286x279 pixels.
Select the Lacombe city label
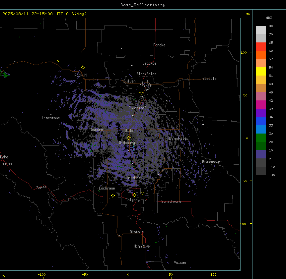[149, 63]
